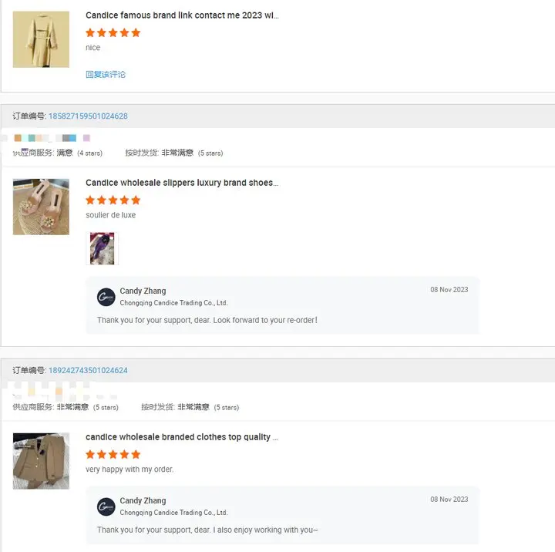The width and height of the screenshot is (555, 552).
Task: View the purple shoe review photo
Action: click(102, 248)
